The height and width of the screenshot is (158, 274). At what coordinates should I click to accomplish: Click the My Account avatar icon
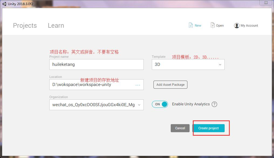[237, 26]
